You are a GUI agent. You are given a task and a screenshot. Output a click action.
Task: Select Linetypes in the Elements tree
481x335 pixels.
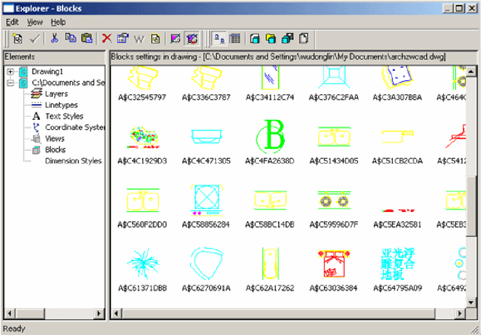point(61,105)
